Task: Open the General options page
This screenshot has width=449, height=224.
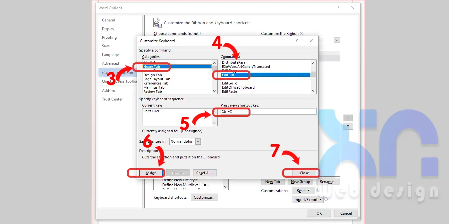Action: click(x=108, y=20)
